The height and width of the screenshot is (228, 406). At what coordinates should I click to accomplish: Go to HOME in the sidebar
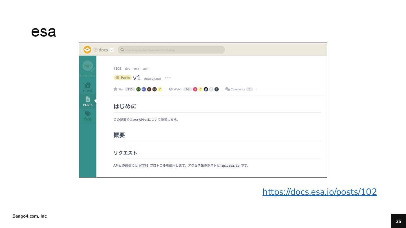pyautogui.click(x=88, y=87)
